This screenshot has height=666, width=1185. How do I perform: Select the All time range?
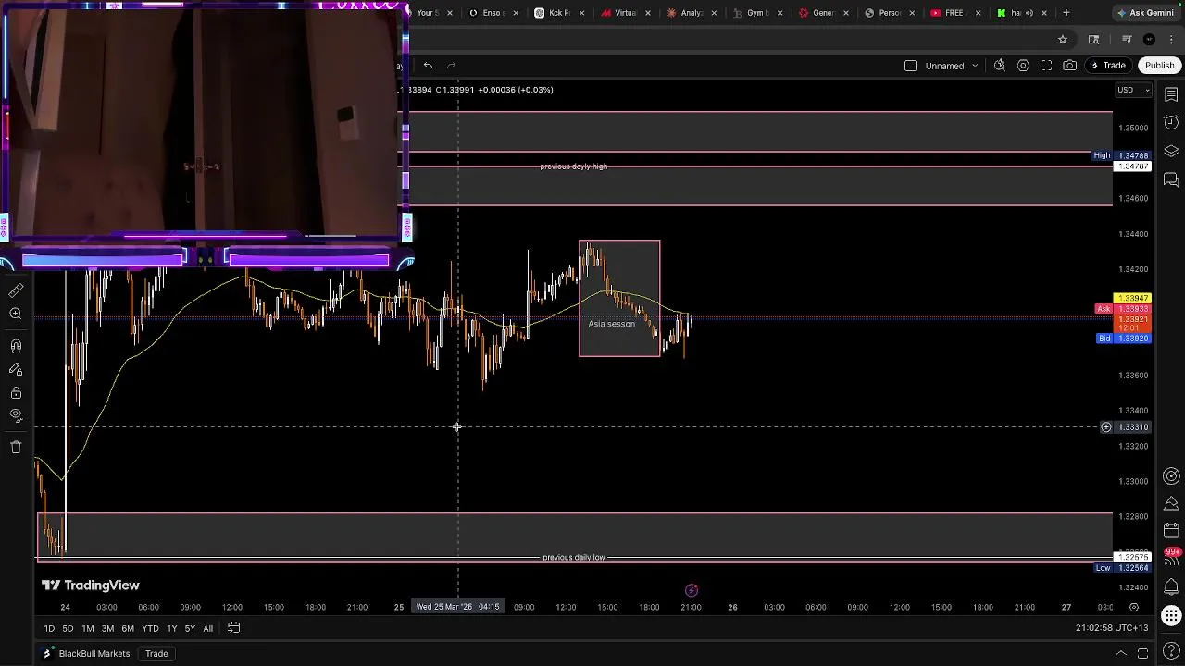pyautogui.click(x=207, y=628)
